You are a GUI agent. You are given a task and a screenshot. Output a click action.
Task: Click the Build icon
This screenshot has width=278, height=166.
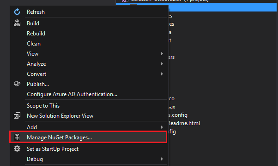coord(17,23)
